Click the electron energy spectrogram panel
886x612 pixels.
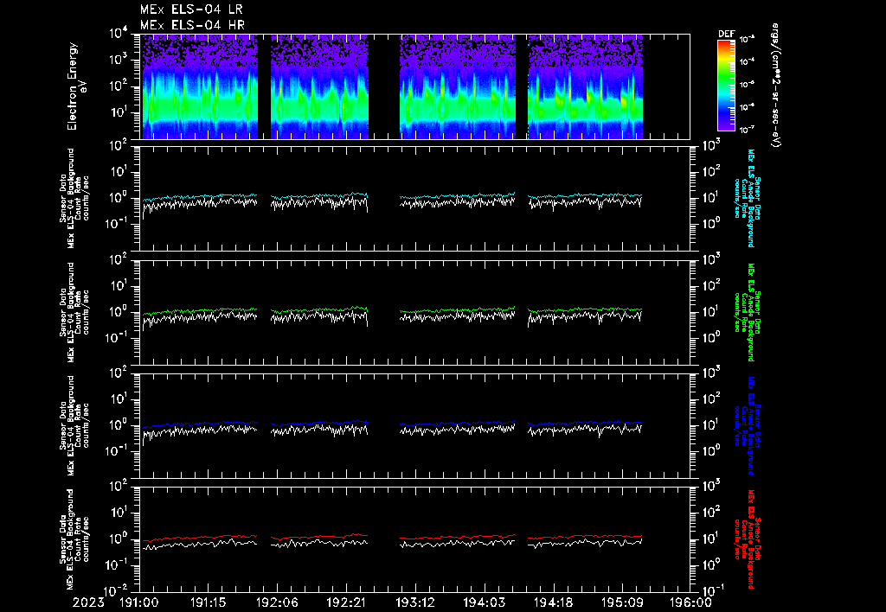click(x=414, y=86)
